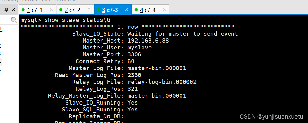308x123 pixels.
Task: Close the c7-3 tab
Action: point(127,9)
